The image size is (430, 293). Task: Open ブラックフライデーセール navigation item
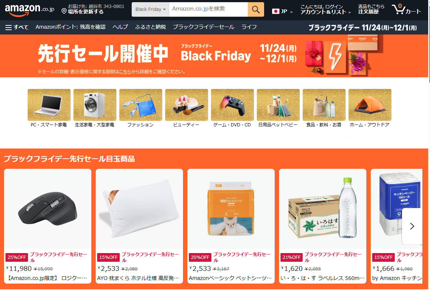tap(203, 27)
